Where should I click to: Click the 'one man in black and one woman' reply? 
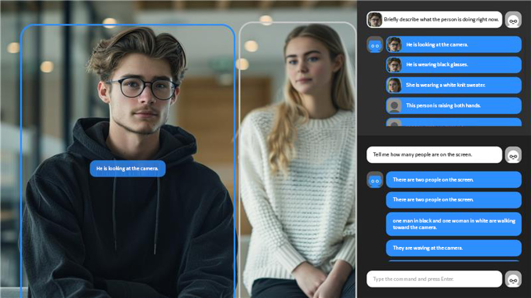[453, 224]
